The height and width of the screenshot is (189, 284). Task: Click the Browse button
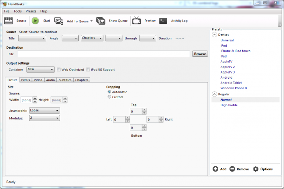[x=200, y=54]
